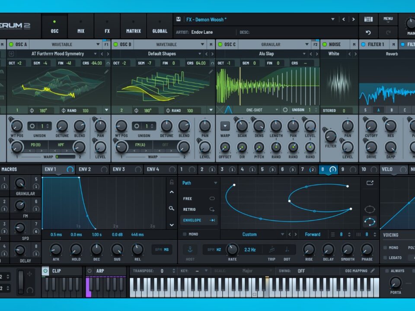Image resolution: width=415 pixels, height=311 pixels.
Task: Select the LFO path curve shape icon
Action: pos(370,222)
